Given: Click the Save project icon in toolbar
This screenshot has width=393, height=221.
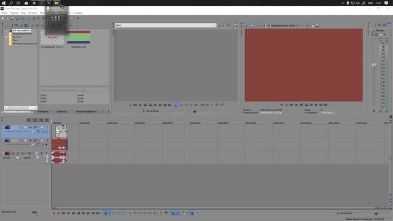Looking at the screenshot, I should click(13, 19).
